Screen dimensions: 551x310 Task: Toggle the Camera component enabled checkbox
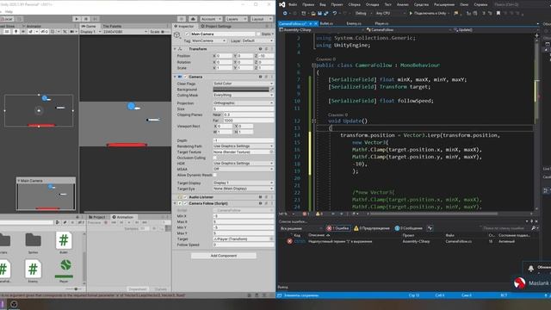tap(186, 77)
